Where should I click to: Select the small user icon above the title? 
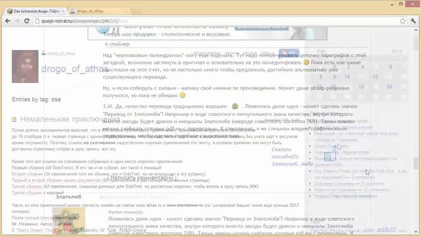click(x=43, y=53)
